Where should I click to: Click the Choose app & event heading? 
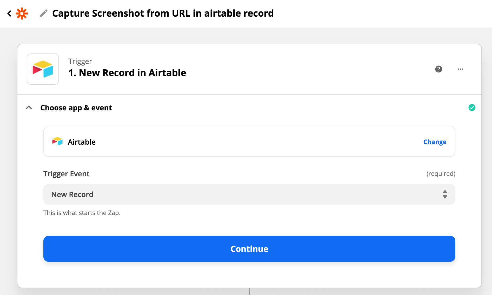pos(76,108)
